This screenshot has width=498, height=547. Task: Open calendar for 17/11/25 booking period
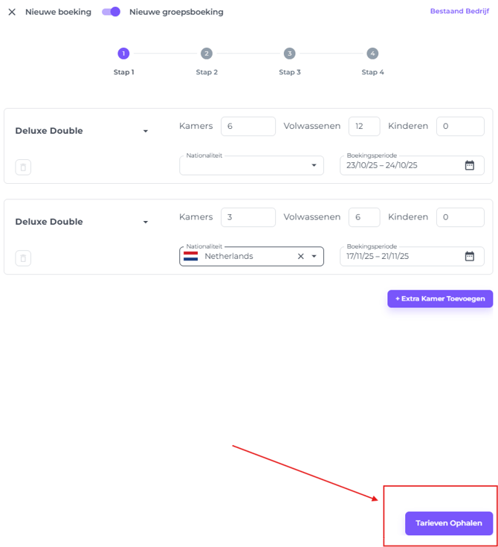[x=469, y=256]
